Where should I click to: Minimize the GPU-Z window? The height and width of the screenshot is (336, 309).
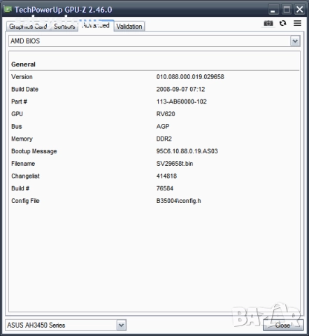273,10
